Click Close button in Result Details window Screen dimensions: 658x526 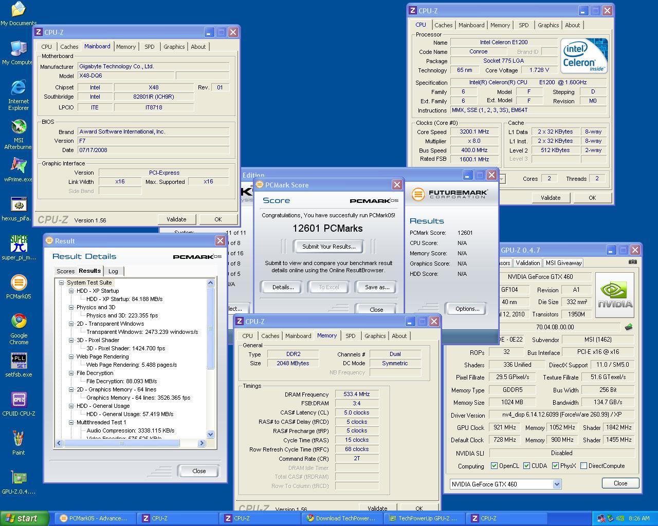point(199,471)
